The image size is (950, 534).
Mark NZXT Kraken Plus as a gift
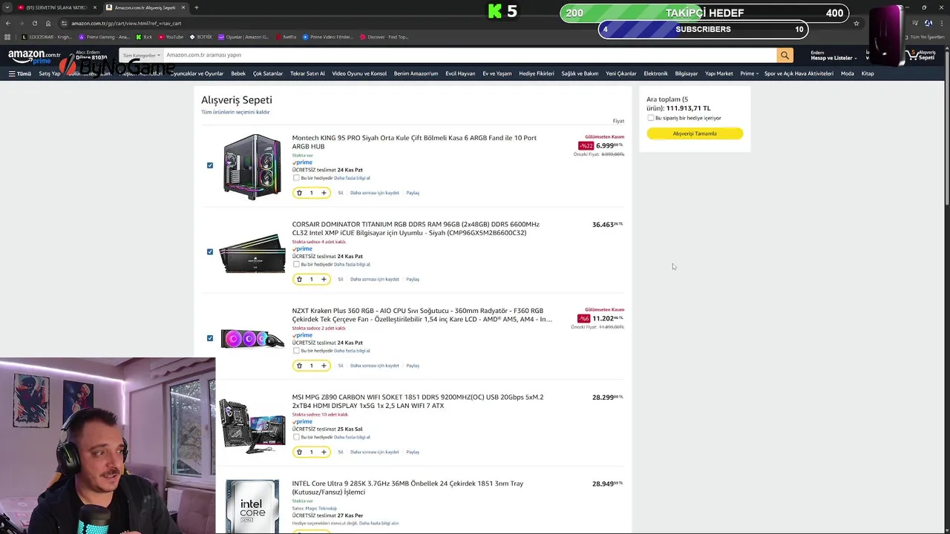coord(296,351)
